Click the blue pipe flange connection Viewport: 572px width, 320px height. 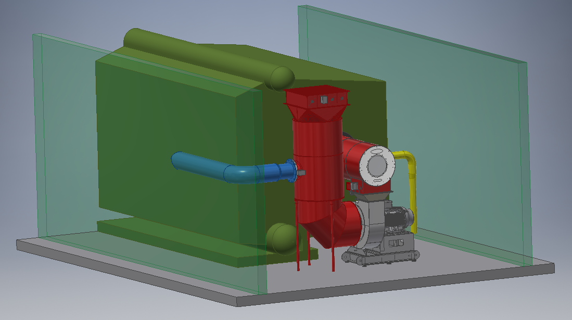coord(291,171)
